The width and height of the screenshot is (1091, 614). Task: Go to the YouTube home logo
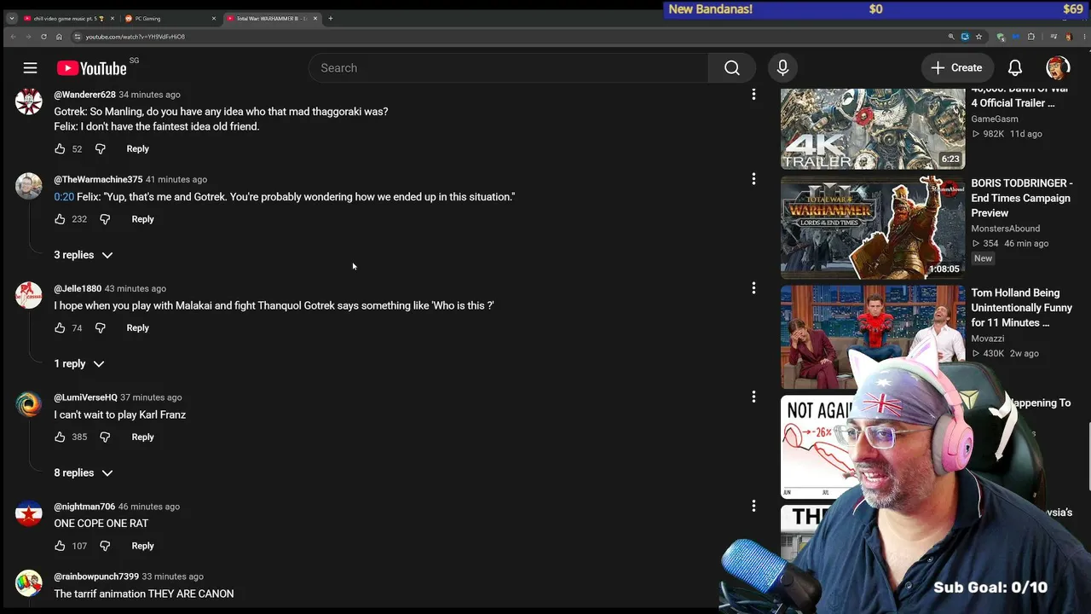pyautogui.click(x=91, y=68)
